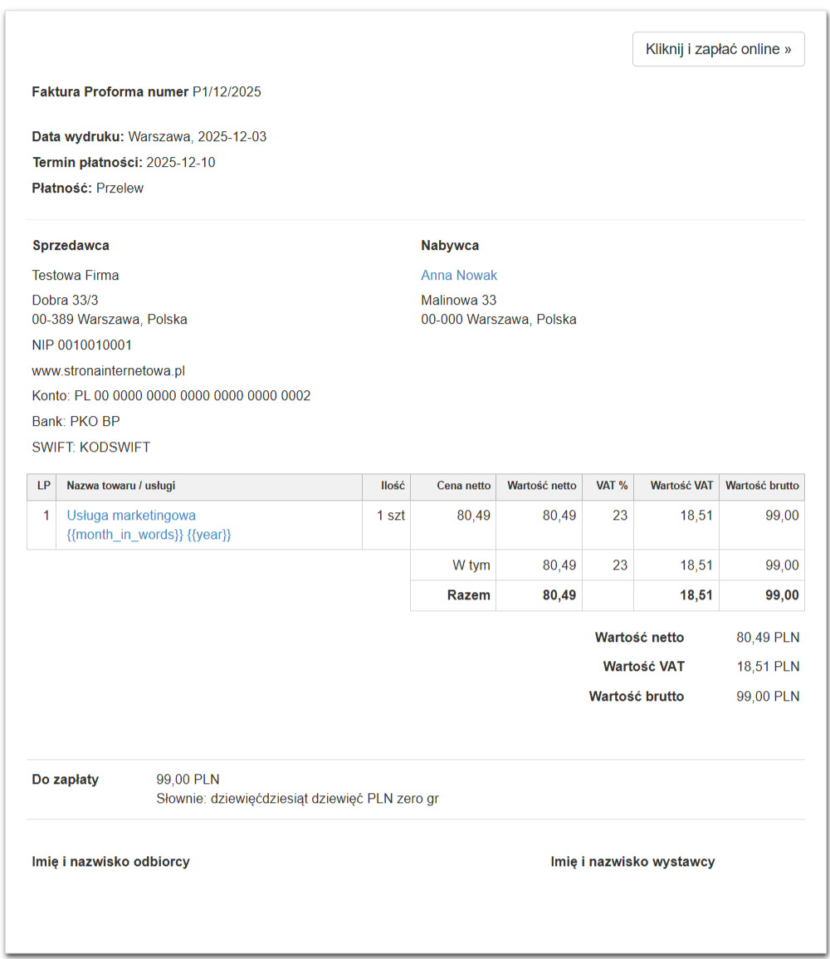Click the SWIFT code KODSWIFT line
830x959 pixels.
[x=91, y=447]
